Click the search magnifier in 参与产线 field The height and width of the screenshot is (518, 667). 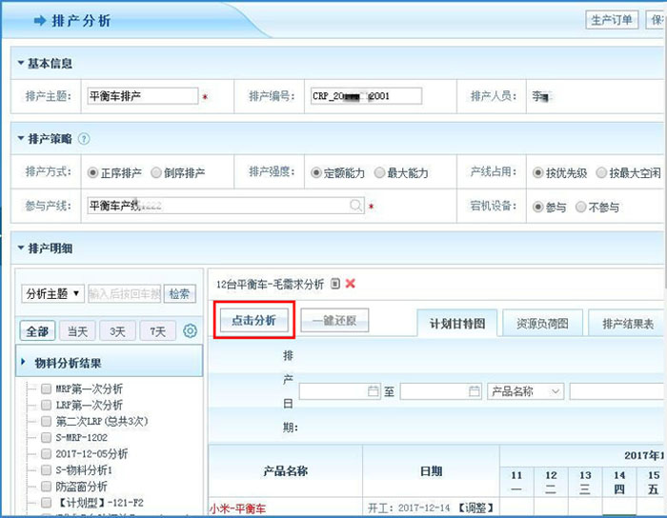[x=355, y=206]
